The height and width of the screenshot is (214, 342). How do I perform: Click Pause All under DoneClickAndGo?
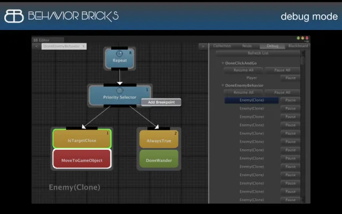coord(282,70)
